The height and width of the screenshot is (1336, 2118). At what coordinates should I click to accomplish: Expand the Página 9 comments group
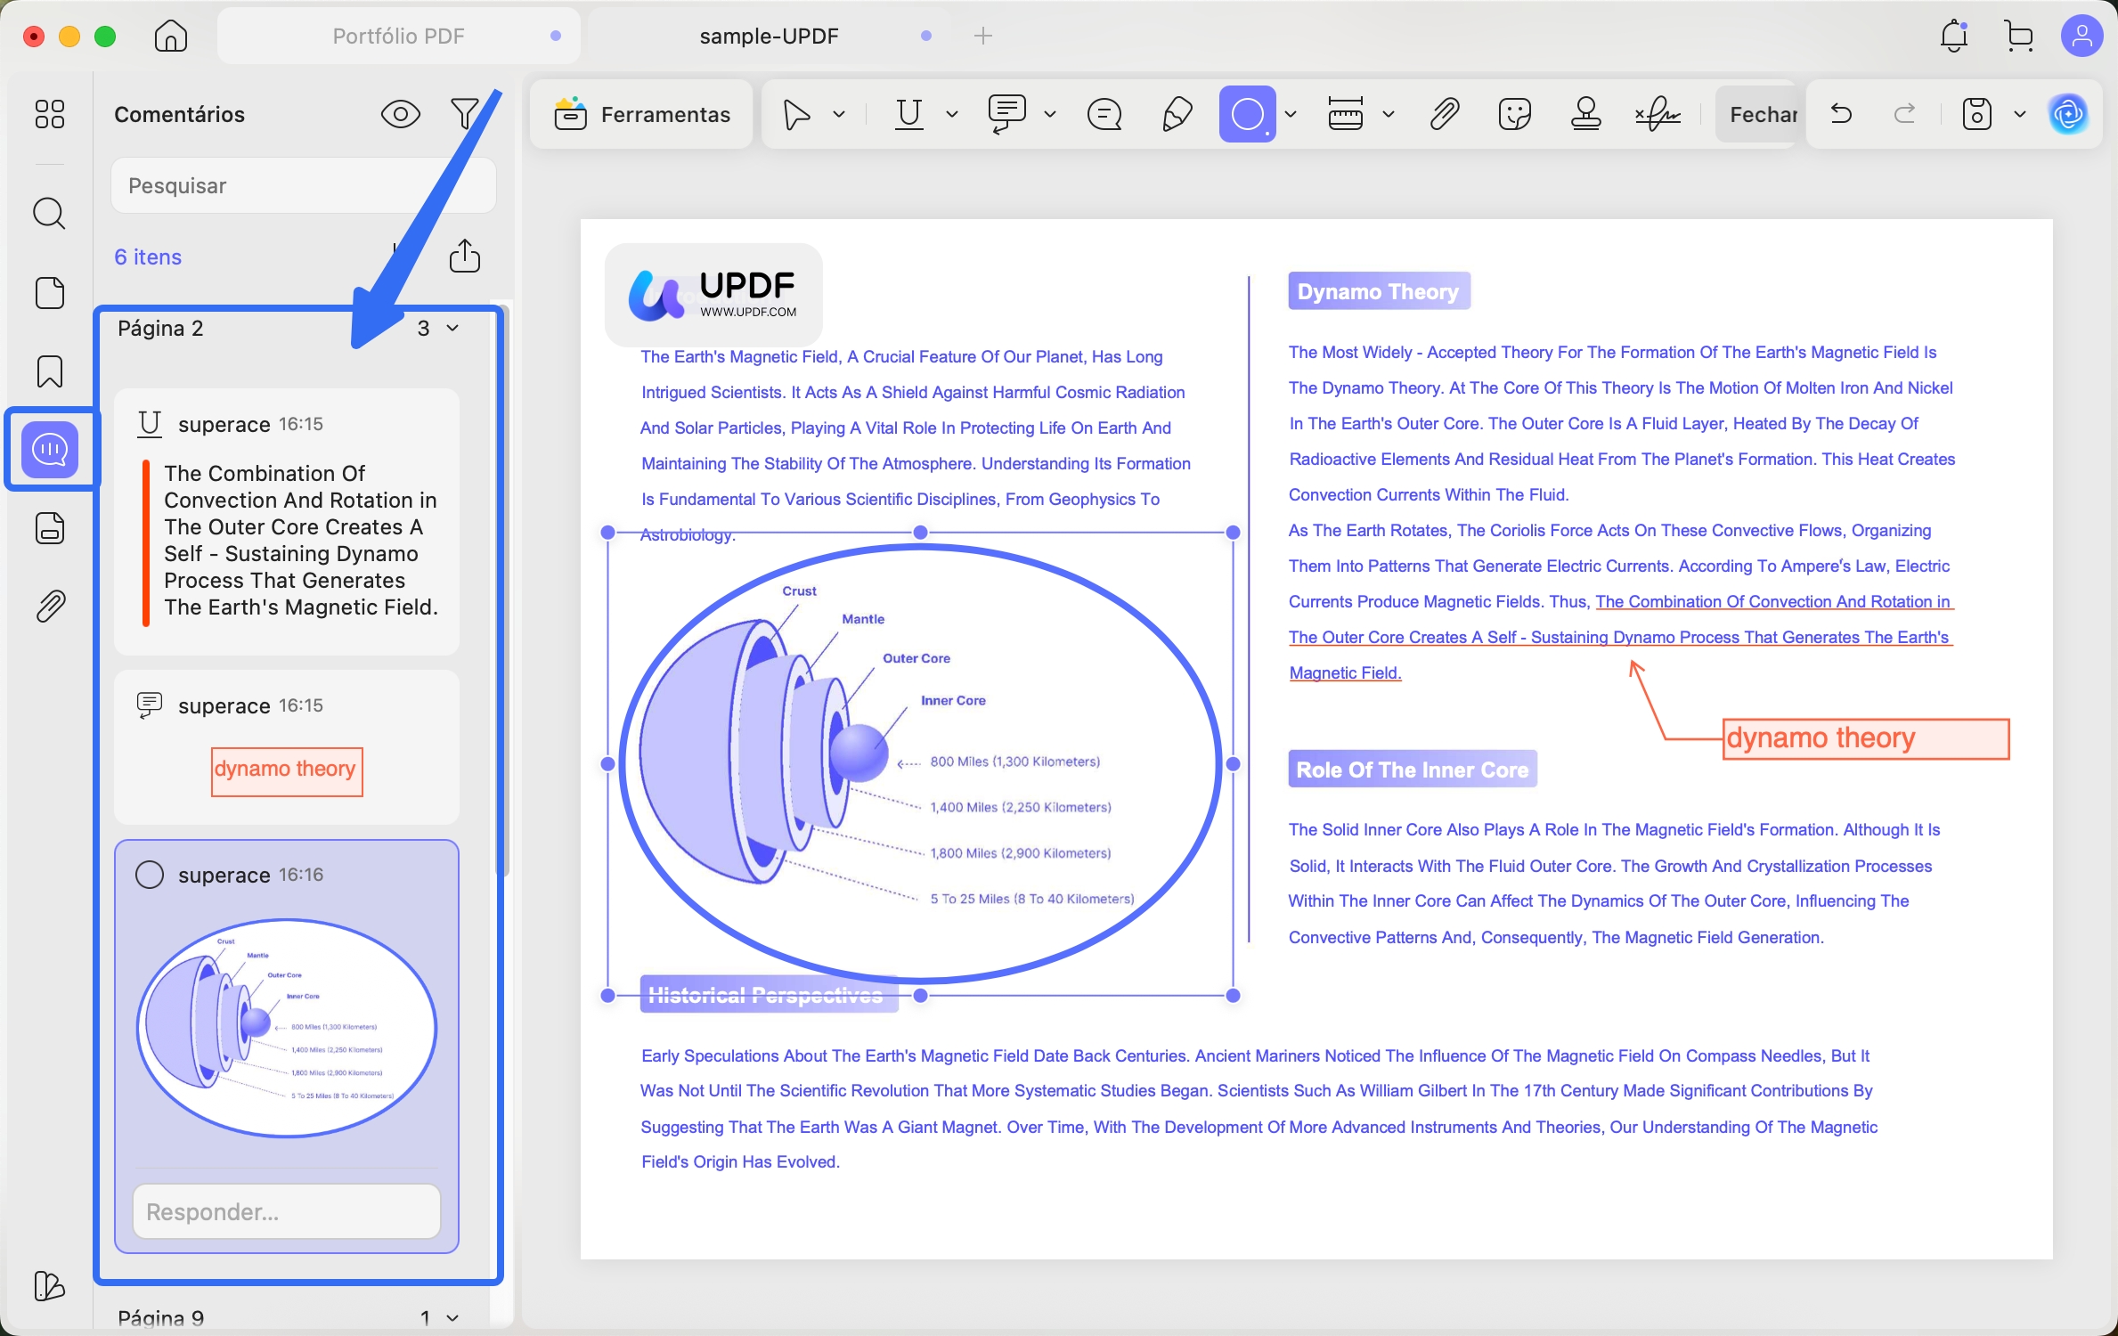(452, 1317)
